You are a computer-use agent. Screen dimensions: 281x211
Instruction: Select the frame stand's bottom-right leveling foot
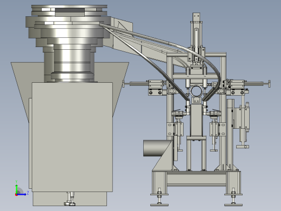point(233,197)
